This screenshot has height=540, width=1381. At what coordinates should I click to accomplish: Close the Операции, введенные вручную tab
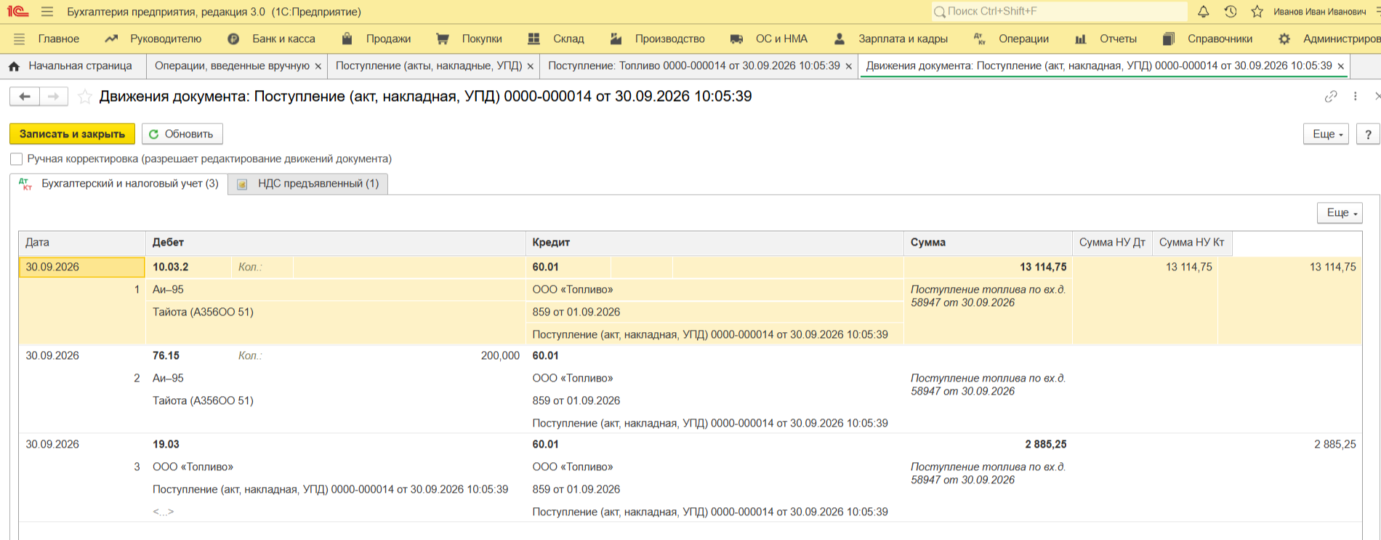(x=318, y=66)
